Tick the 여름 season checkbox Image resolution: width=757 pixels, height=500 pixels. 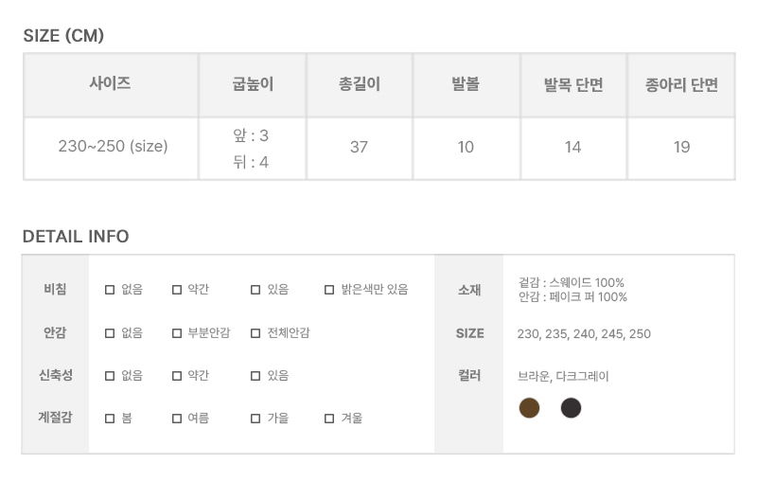coord(177,419)
